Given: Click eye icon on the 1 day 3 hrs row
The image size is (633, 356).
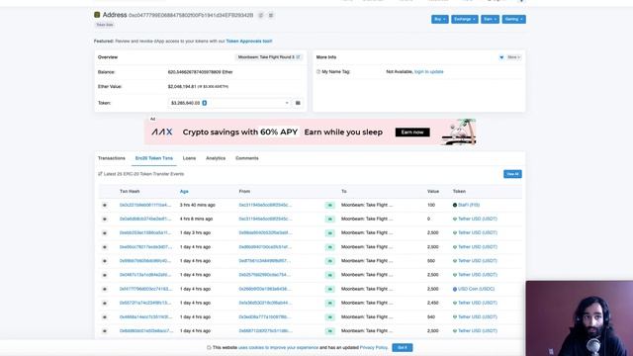Looking at the screenshot, I should (x=105, y=233).
